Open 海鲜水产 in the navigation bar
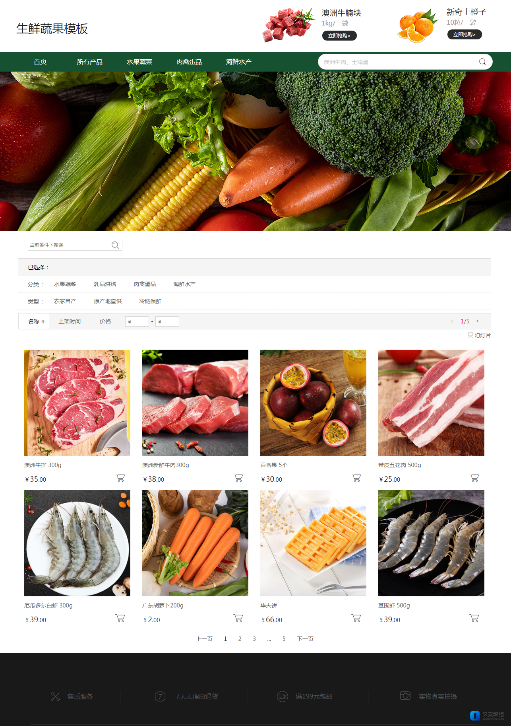511x726 pixels. click(x=239, y=62)
